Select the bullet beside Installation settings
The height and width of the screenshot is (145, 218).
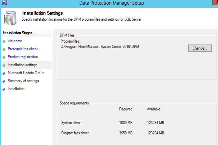4,65
